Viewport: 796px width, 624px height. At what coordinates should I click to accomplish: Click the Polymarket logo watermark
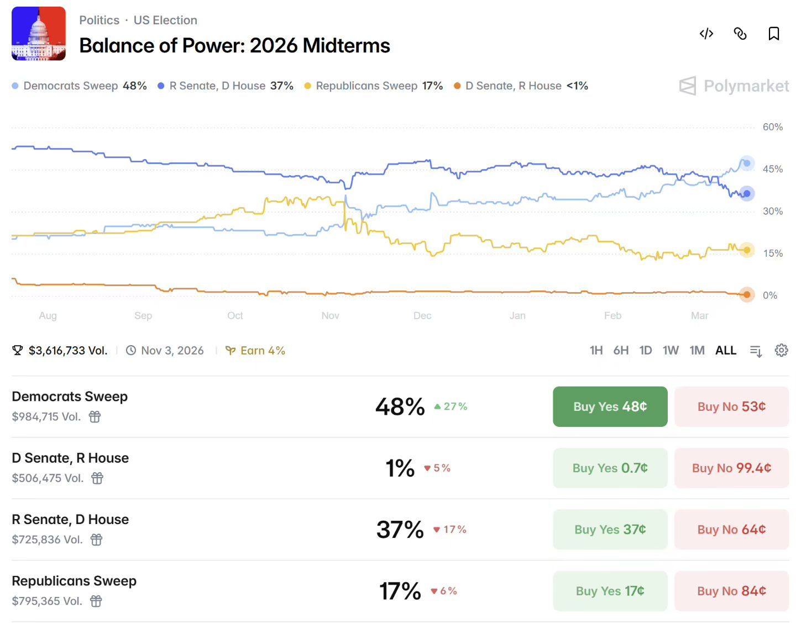point(734,86)
